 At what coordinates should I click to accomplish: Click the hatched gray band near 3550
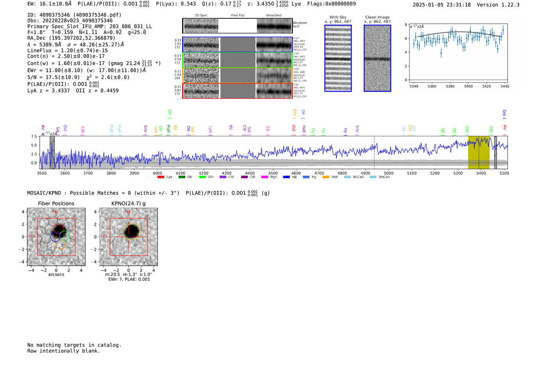pos(52,153)
